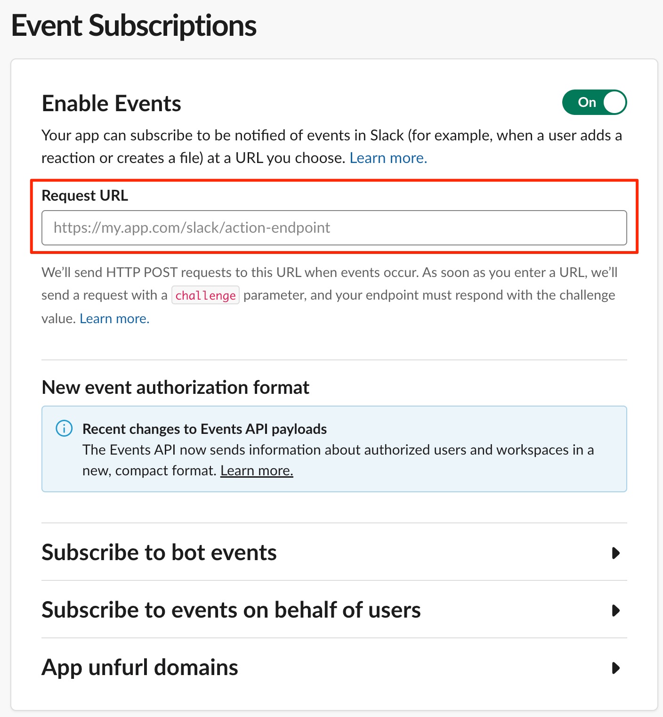Click the Subscribe to bot events heading
663x717 pixels.
(x=159, y=553)
